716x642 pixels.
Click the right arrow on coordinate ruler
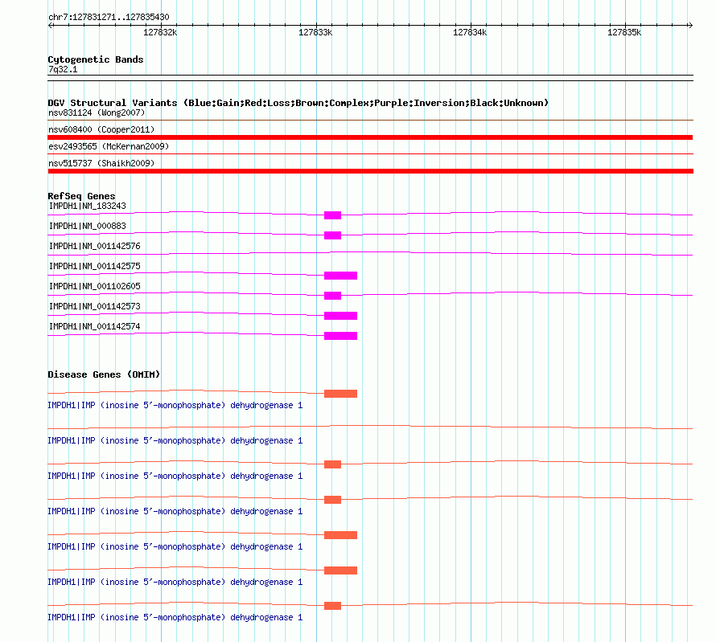(690, 26)
